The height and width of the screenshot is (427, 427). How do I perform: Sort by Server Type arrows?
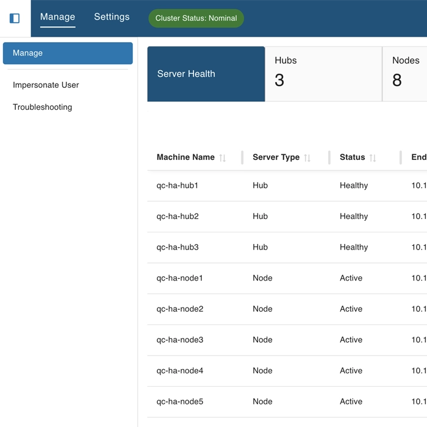pos(307,157)
